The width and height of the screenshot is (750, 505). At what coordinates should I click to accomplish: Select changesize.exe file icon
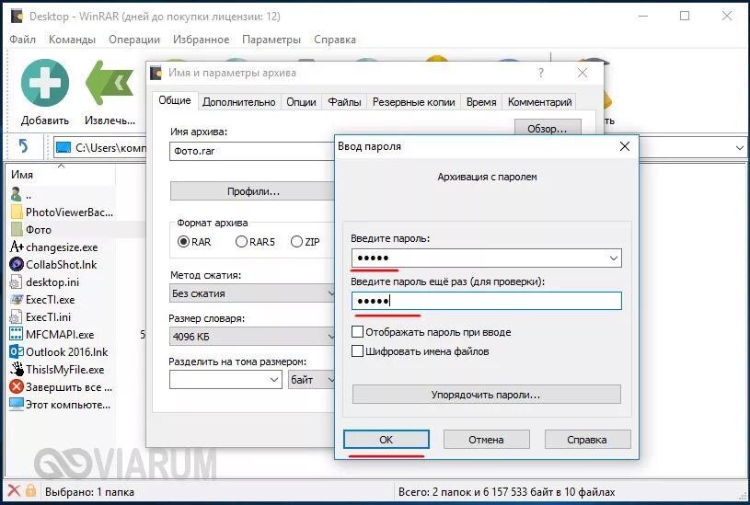coord(17,247)
